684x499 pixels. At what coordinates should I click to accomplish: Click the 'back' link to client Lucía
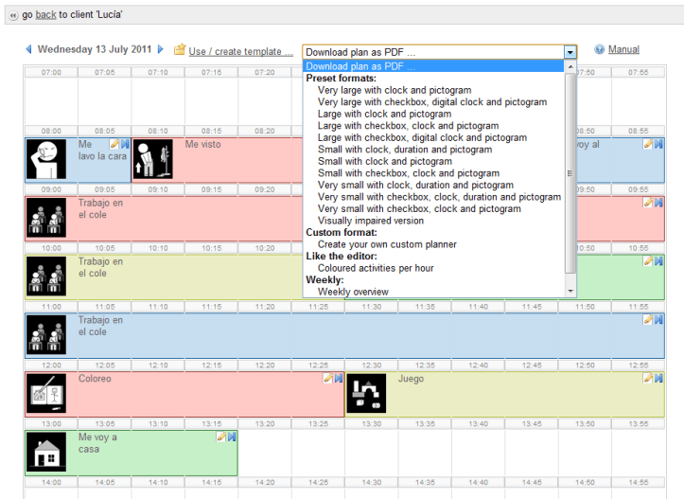point(45,16)
